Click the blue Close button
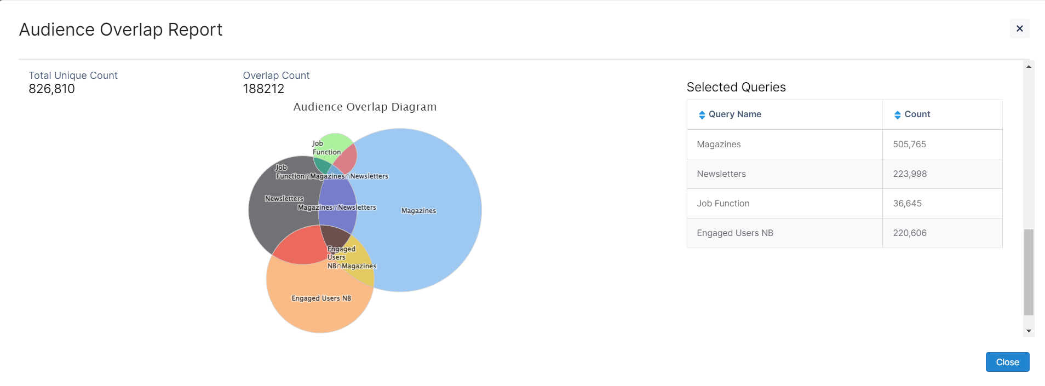 pyautogui.click(x=1007, y=362)
